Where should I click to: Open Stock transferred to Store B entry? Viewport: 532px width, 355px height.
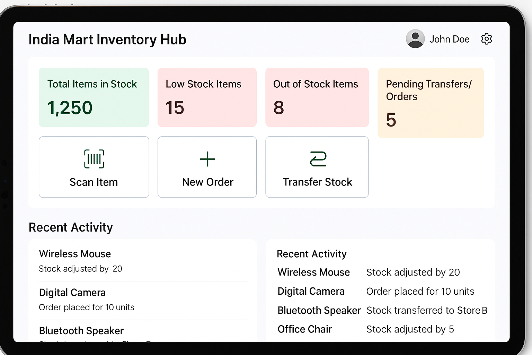coord(427,310)
